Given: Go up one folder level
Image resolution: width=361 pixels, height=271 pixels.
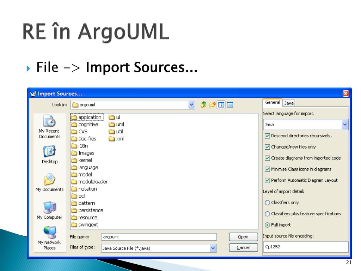Looking at the screenshot, I should tap(203, 105).
